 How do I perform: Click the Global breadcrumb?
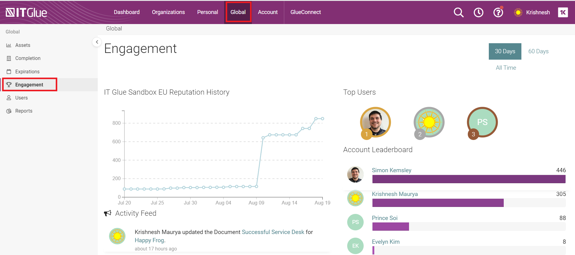pos(114,28)
